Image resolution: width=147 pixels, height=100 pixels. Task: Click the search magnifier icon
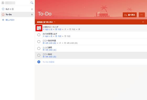point(32,3)
